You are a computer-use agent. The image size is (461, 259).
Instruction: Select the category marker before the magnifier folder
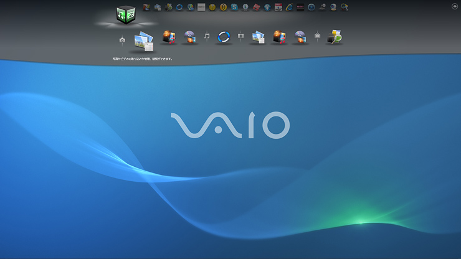318,37
